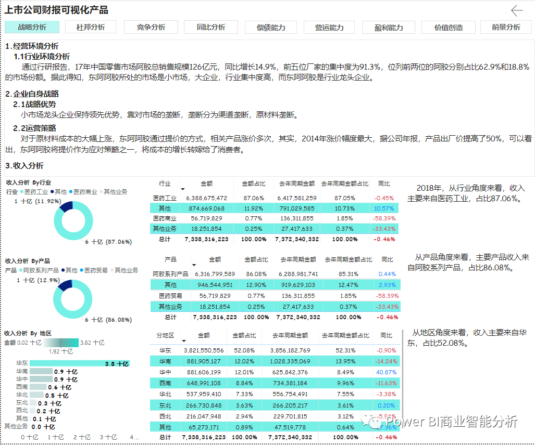Open the 营运能力 tab
The height and width of the screenshot is (445, 535).
(329, 27)
